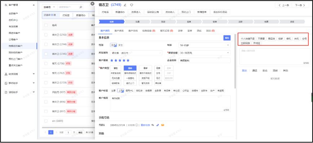
Task: Tick the checkbox for 暂无 (1756)
Action: click(x=46, y=63)
